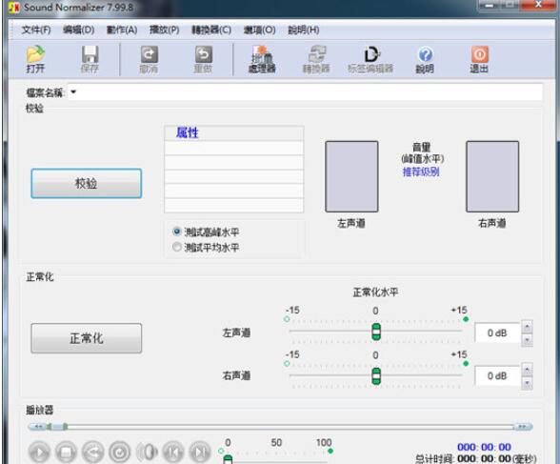Increase left channel dB with up arrow
This screenshot has height=464, width=560.
click(x=528, y=326)
